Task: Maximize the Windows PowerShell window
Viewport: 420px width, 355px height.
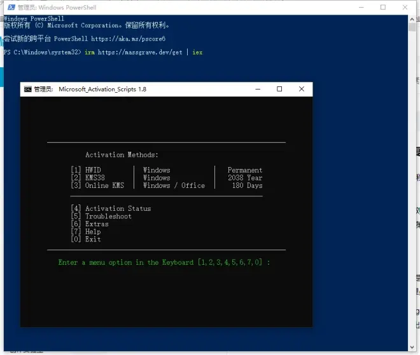Action: click(x=383, y=7)
